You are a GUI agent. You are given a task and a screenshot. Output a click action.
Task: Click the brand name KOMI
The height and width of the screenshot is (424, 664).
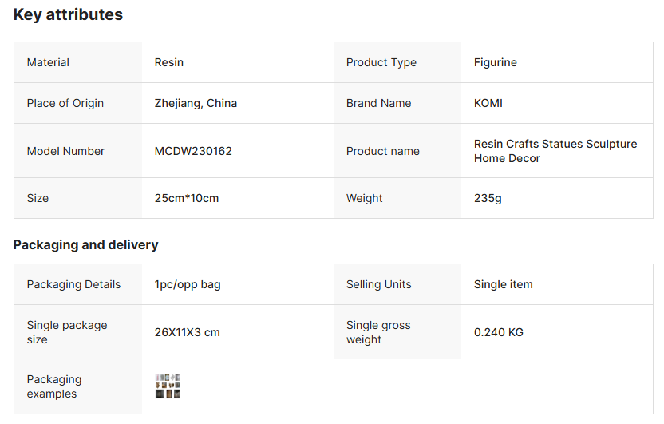488,103
